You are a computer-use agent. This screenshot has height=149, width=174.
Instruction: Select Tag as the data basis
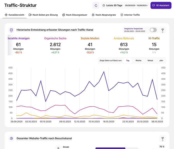coord(127,60)
